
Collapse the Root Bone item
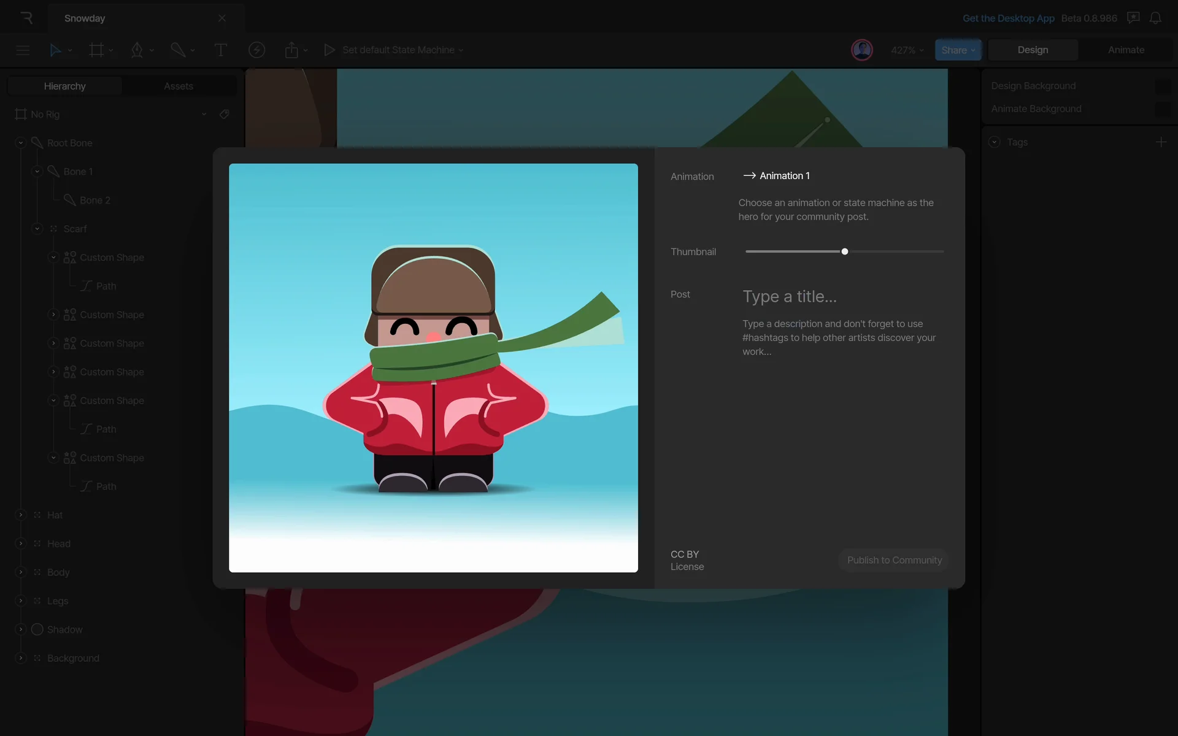[21, 143]
